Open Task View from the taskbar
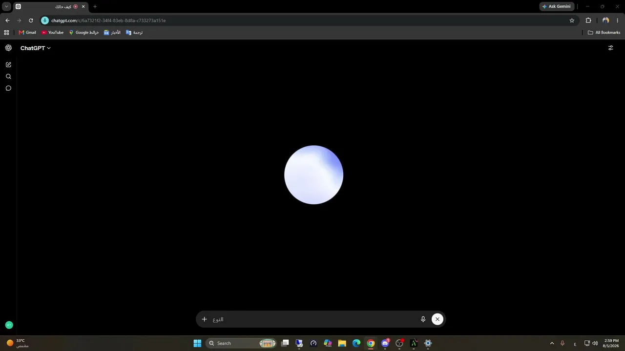This screenshot has width=625, height=351. 285,343
